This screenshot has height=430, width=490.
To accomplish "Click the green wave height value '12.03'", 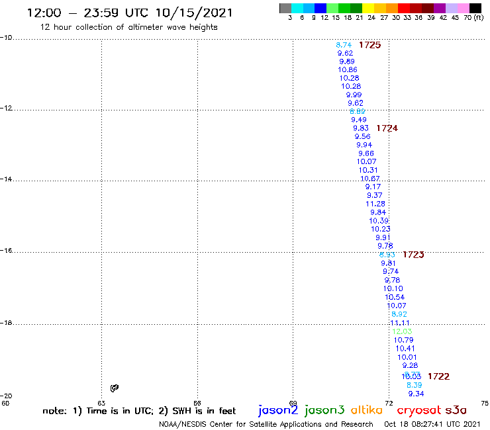I will pos(402,331).
